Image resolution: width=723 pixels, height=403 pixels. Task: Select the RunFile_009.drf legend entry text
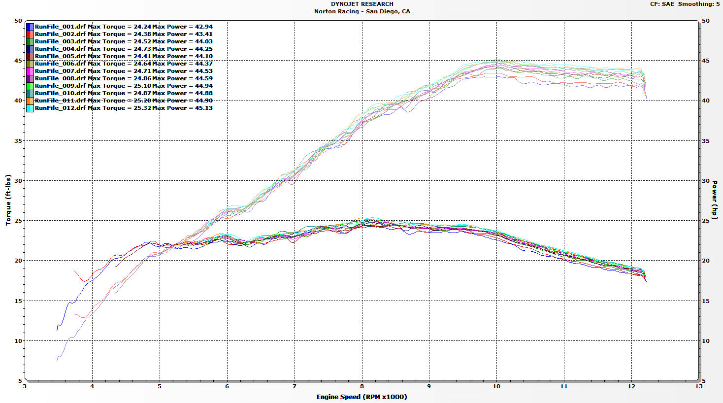124,86
